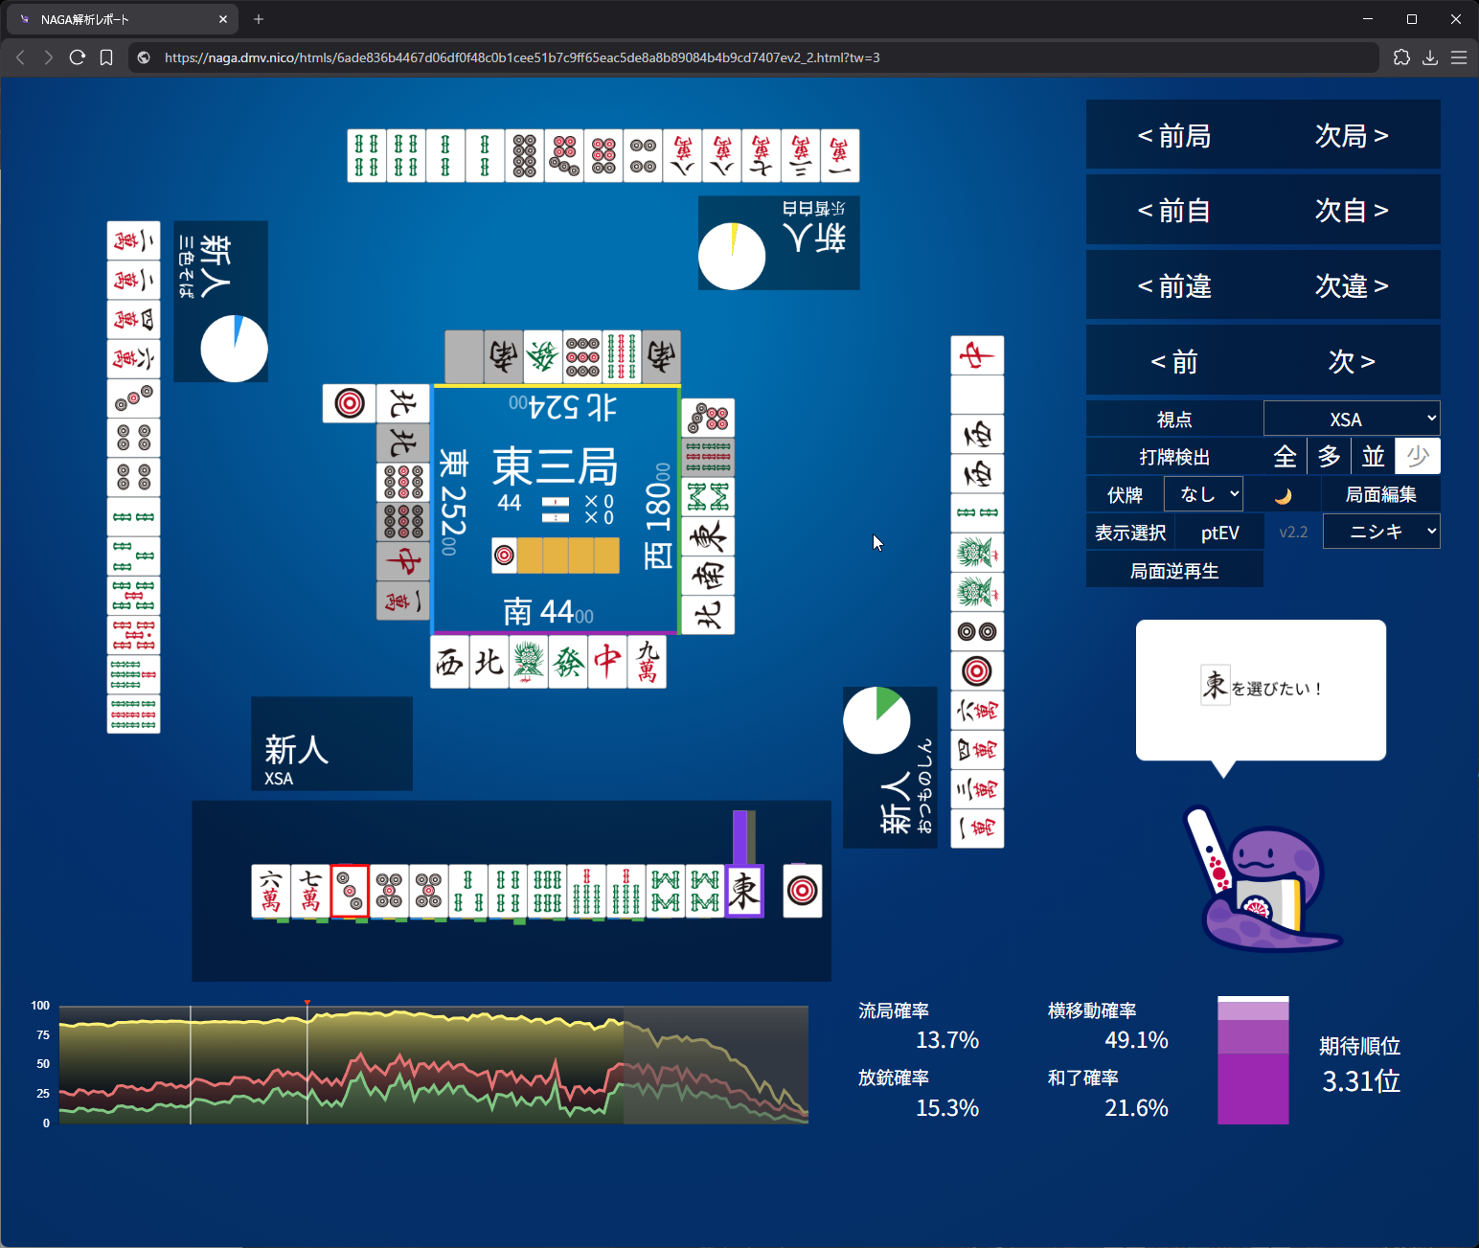This screenshot has height=1248, width=1479.
Task: Click the NAGA snake mascot
Action: tap(1260, 886)
